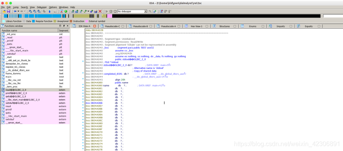
Task: Switch to the Pseudocode-B tab
Action: point(140,26)
